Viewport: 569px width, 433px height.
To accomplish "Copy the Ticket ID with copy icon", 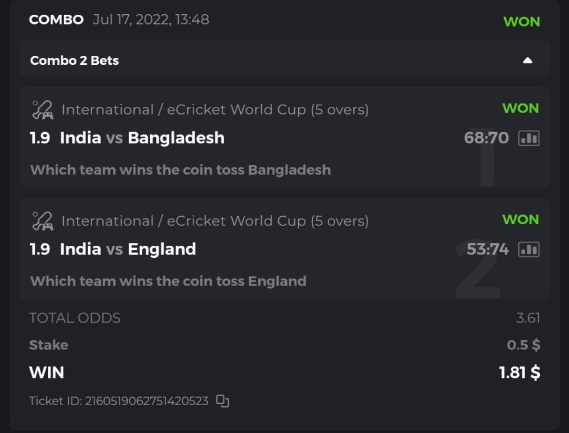I will (222, 401).
